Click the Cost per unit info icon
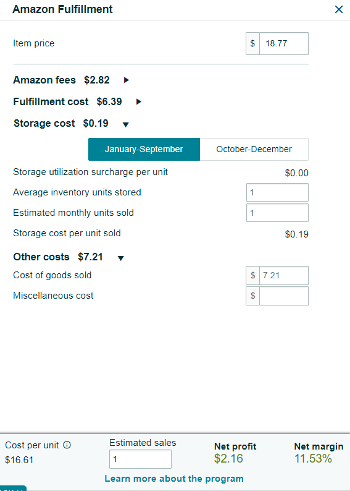The height and width of the screenshot is (491, 350). pos(67,445)
